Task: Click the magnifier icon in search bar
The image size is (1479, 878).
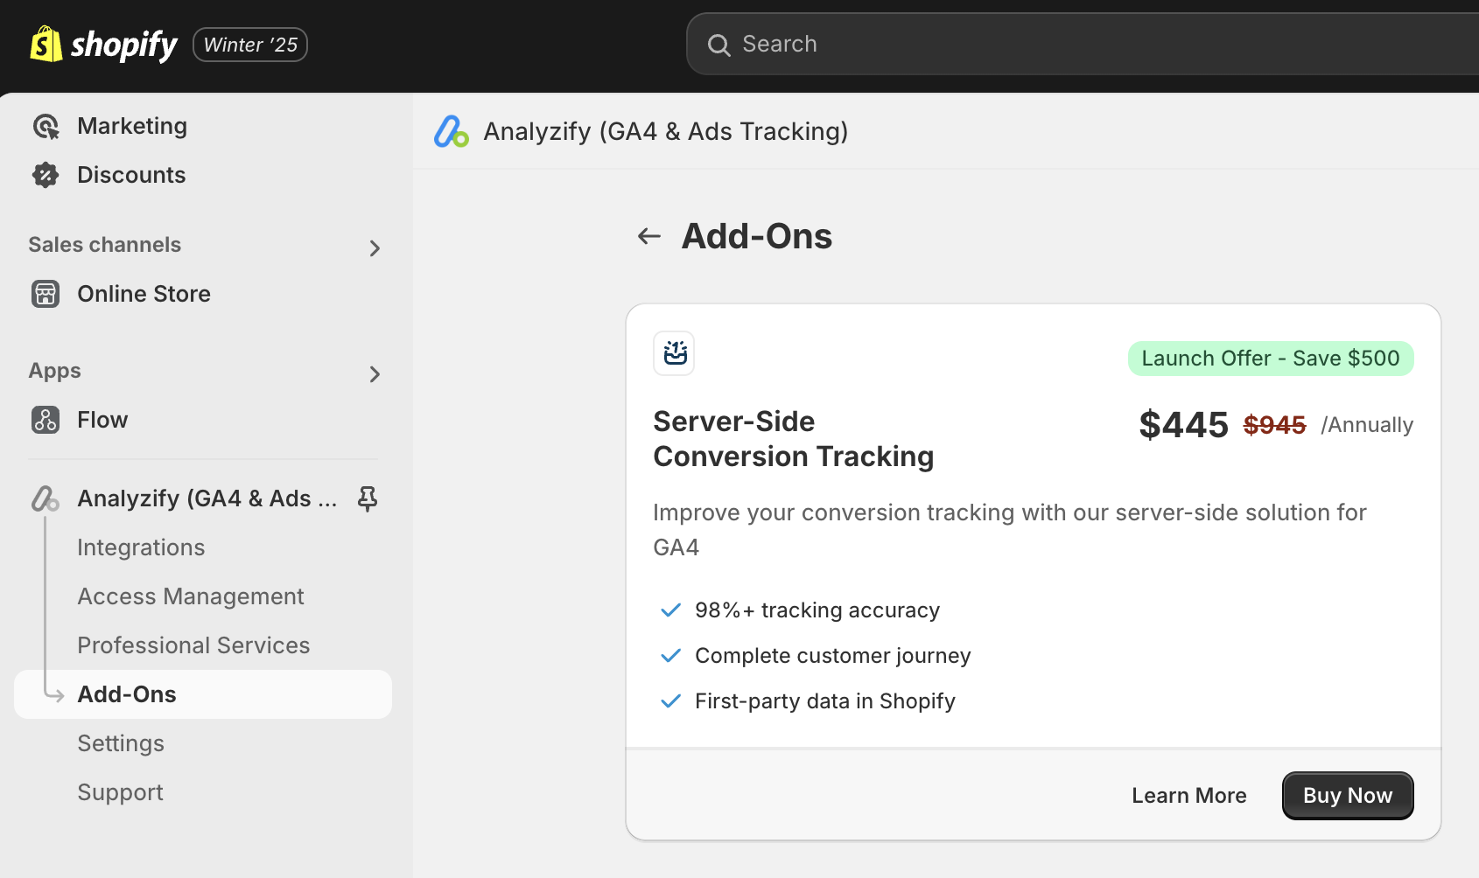Action: (x=718, y=45)
